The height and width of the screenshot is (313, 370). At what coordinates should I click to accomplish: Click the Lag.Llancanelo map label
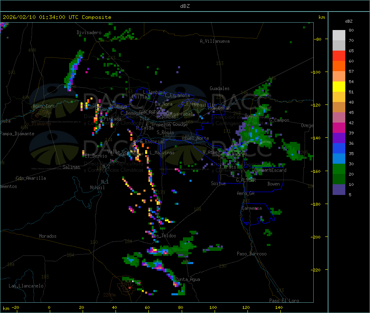(26, 286)
